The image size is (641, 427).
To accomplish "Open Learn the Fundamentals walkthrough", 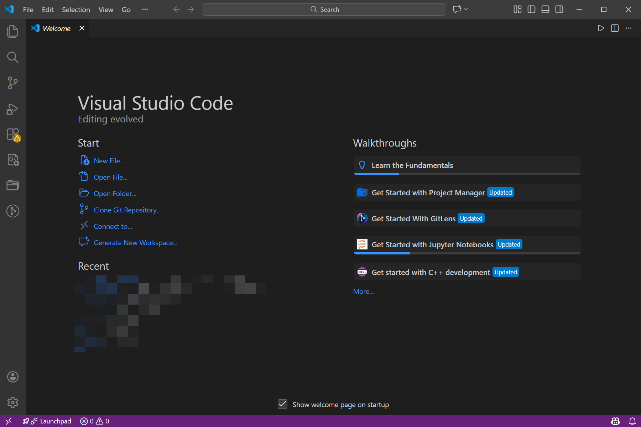I will [467, 165].
